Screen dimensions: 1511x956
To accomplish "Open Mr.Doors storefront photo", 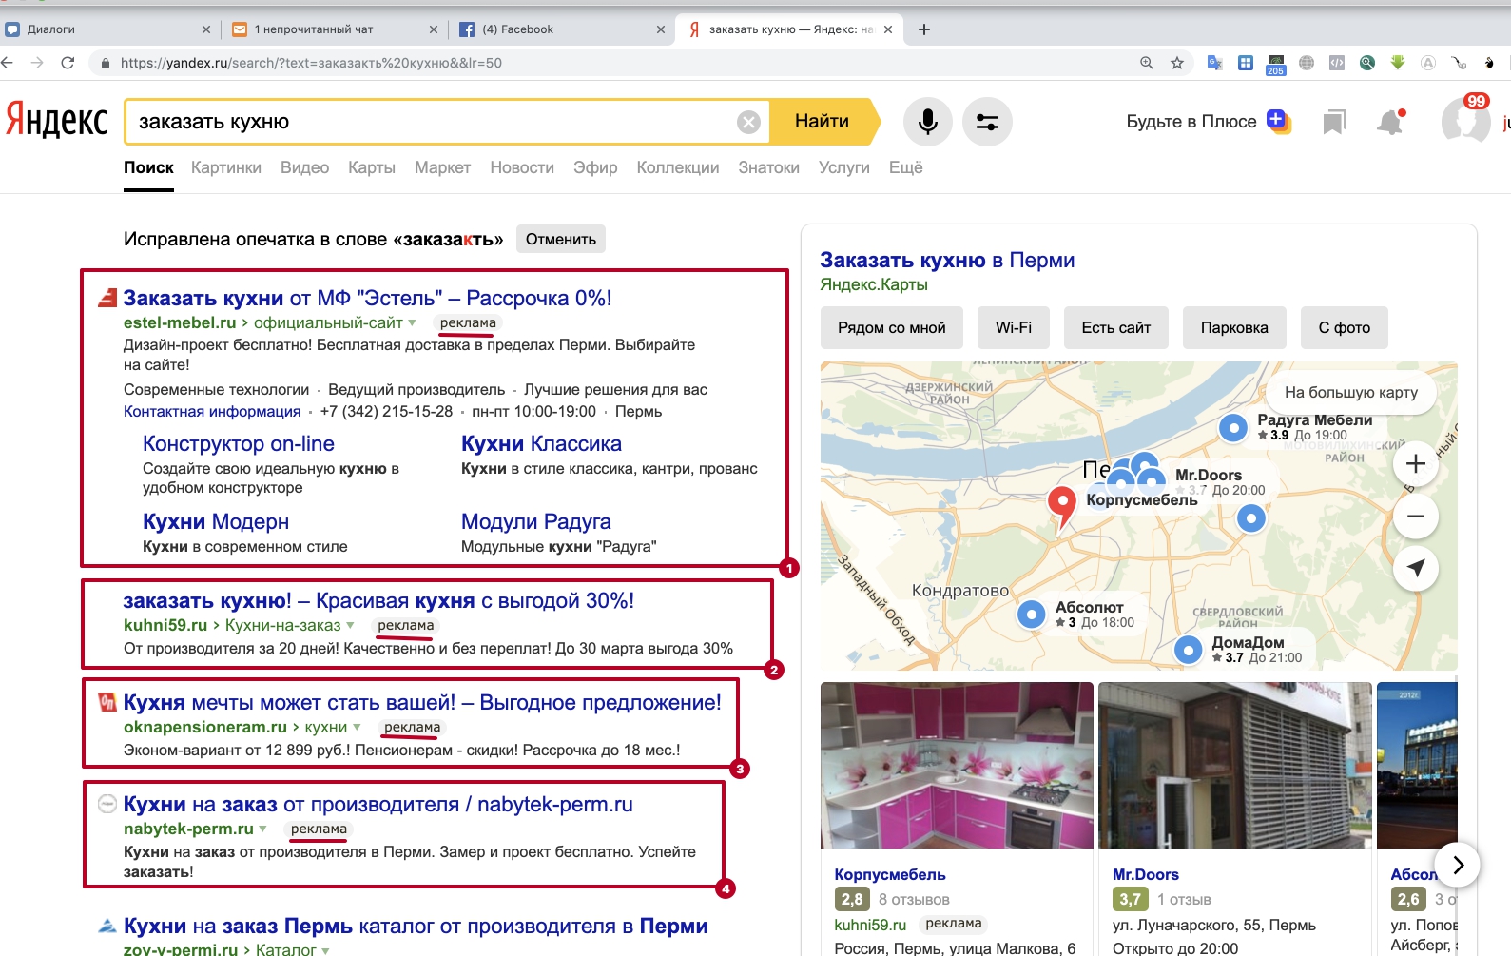I will (x=1234, y=765).
